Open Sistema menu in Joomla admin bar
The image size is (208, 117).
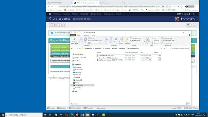[57, 14]
